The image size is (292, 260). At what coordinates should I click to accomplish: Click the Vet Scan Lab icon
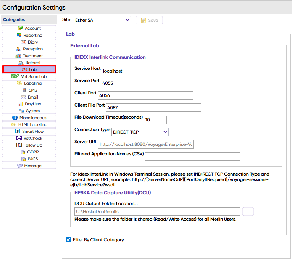tap(15, 76)
